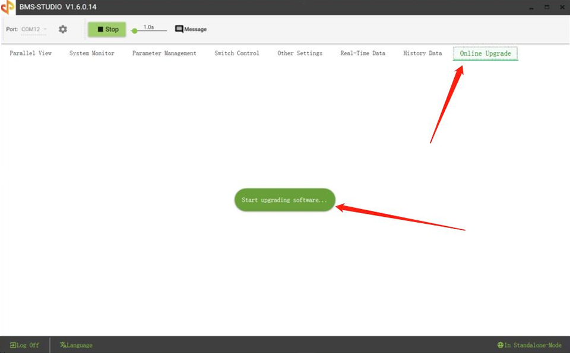Switch to the Real-Time Data view

(x=362, y=53)
